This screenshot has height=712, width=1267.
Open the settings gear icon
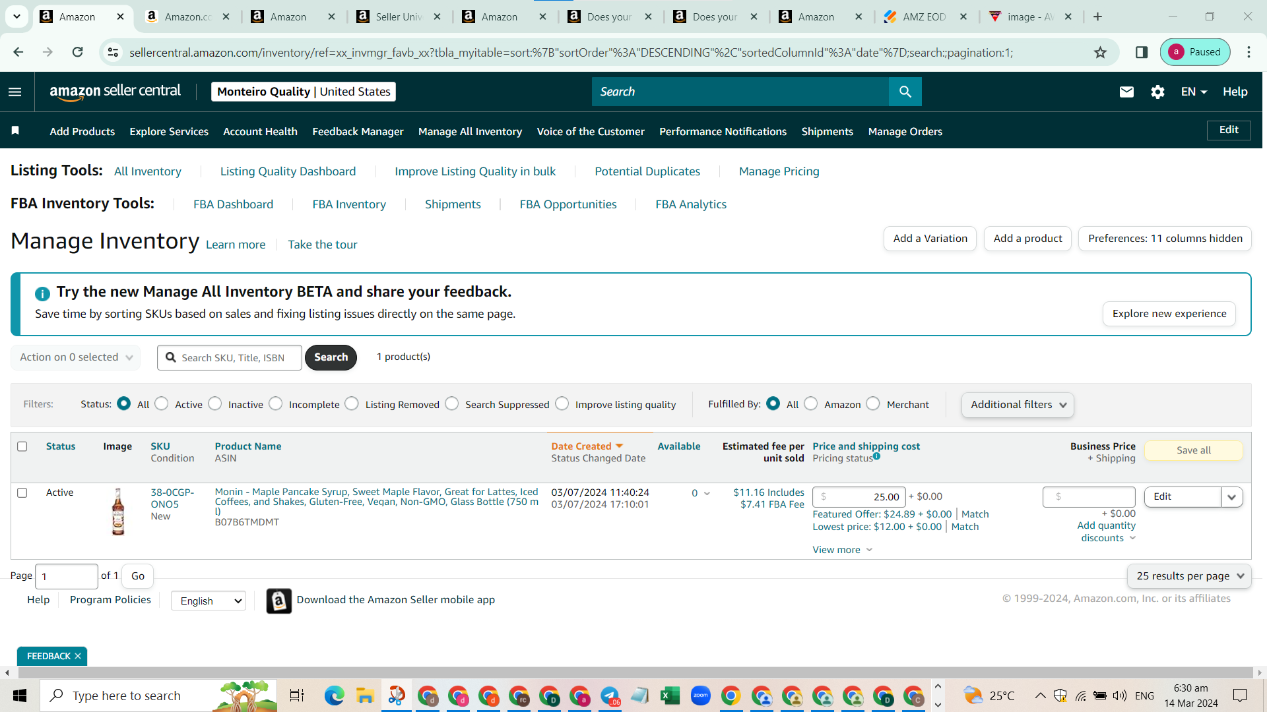pos(1157,92)
